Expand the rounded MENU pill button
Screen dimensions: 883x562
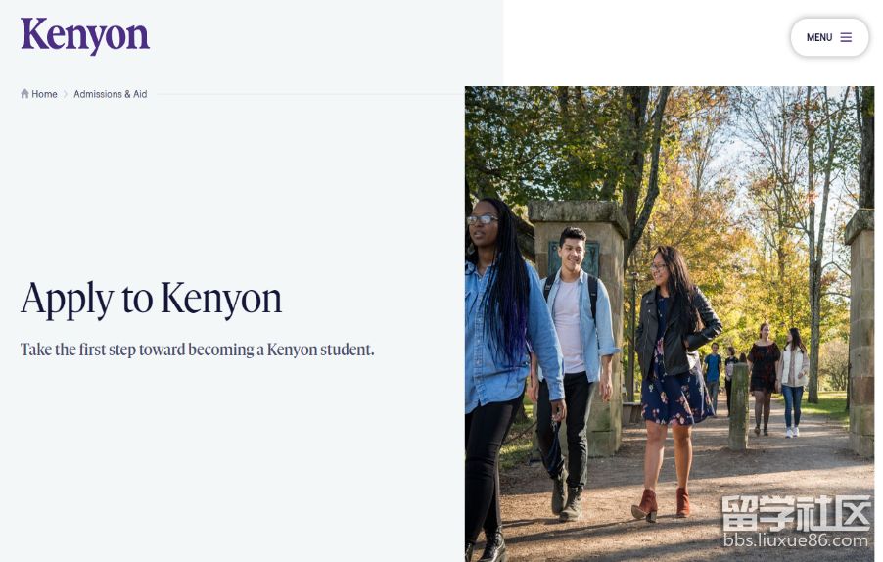(829, 37)
